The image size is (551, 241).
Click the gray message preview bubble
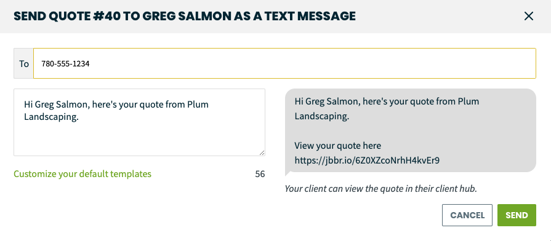click(411, 130)
